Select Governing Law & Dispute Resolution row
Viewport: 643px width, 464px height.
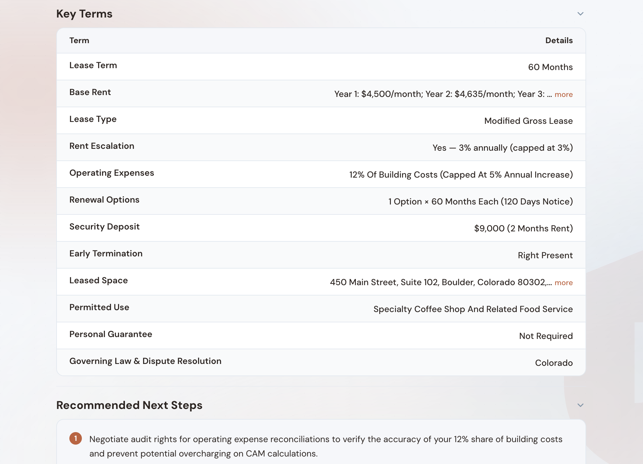click(145, 361)
